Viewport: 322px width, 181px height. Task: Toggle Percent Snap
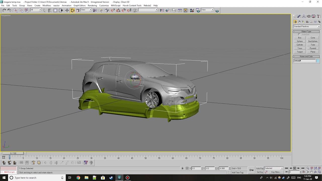click(124, 10)
